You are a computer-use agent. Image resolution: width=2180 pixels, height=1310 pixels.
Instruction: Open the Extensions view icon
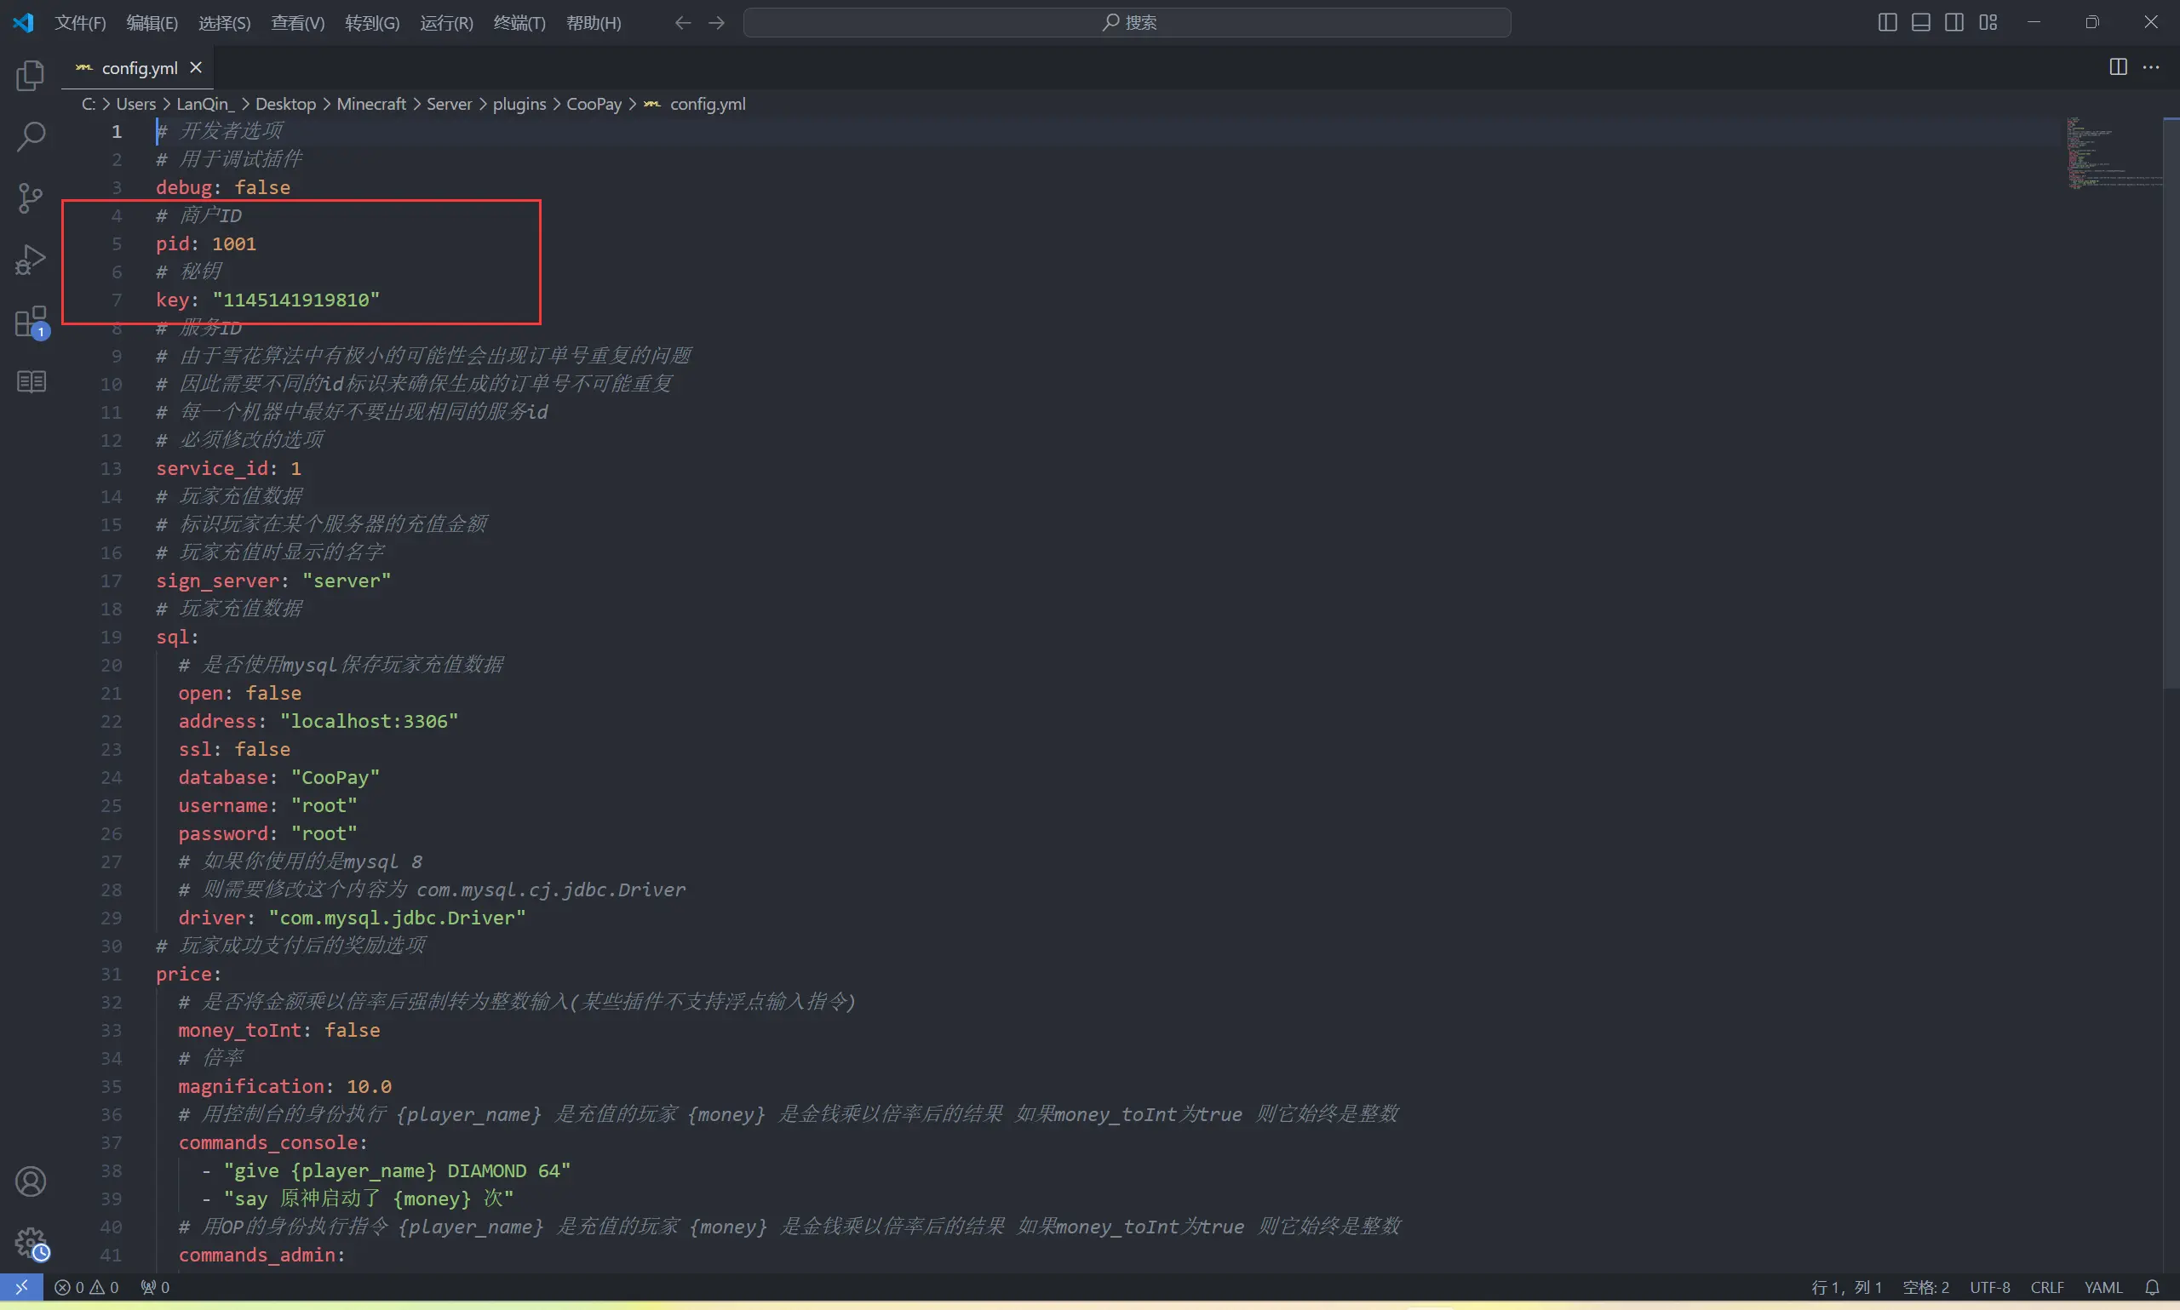tap(30, 323)
